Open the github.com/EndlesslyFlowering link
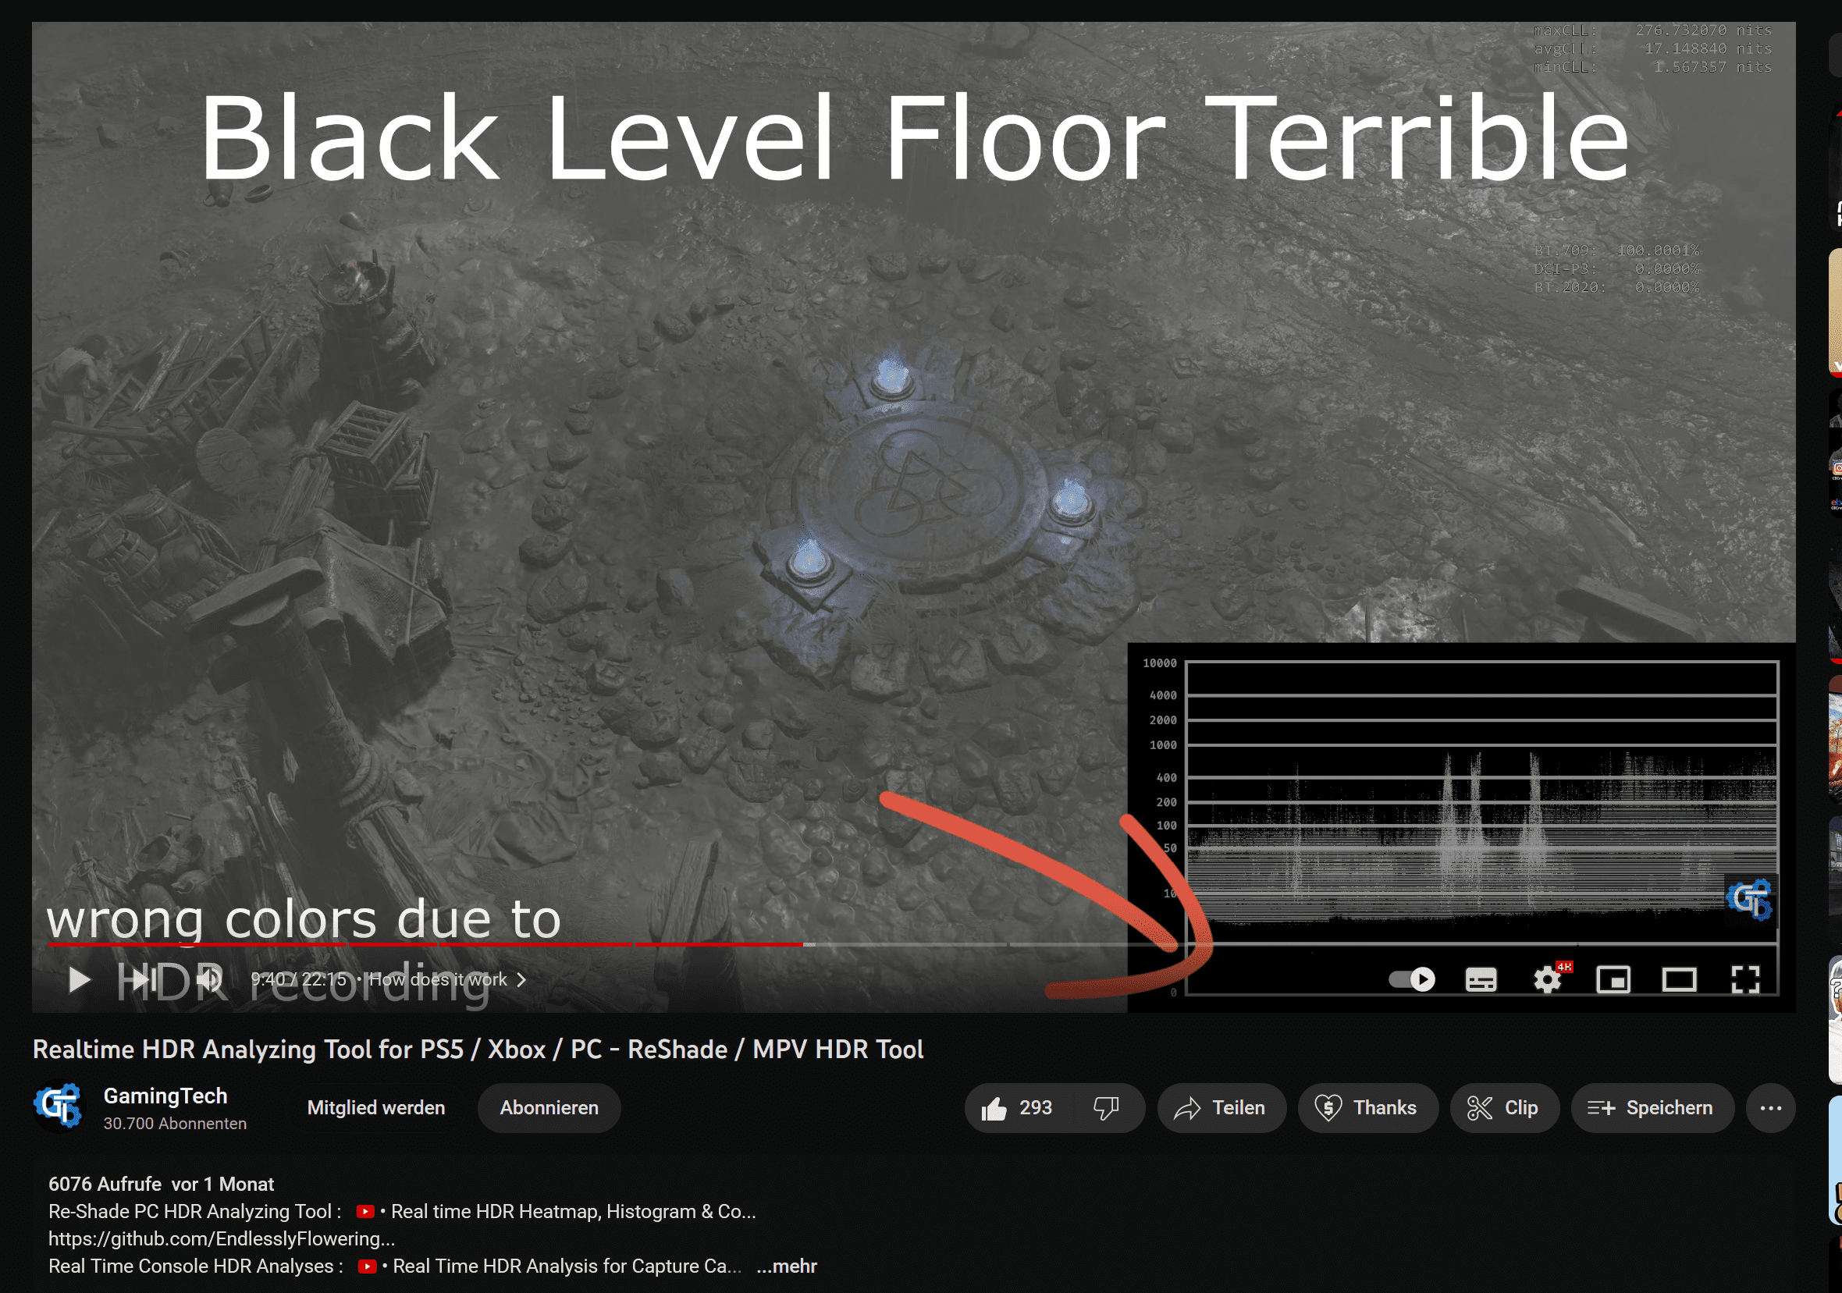The height and width of the screenshot is (1293, 1842). pyautogui.click(x=222, y=1238)
